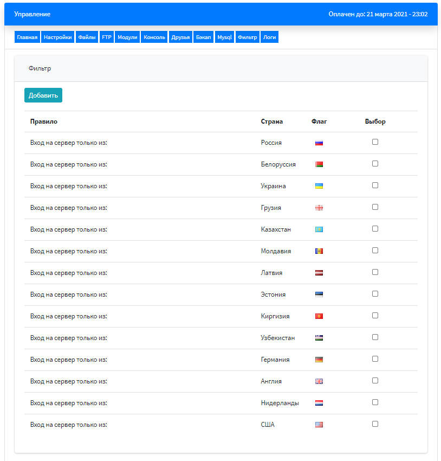Viewport: 441px width, 461px height.
Task: Tick the Нидерланды checkbox
Action: pos(375,402)
